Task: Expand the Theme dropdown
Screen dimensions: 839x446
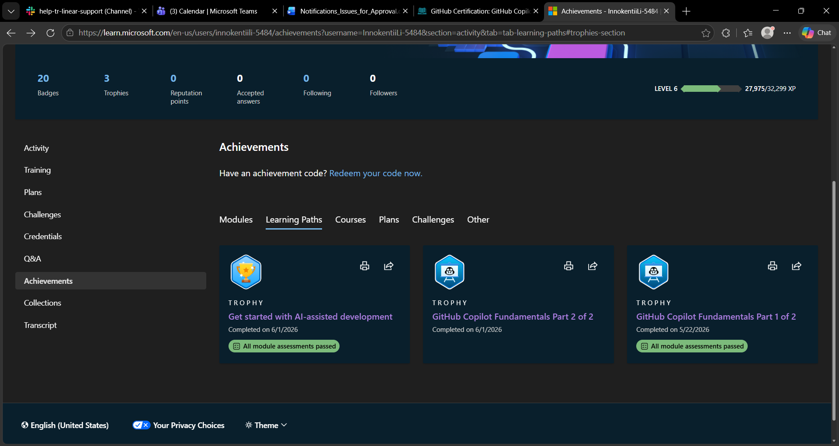Action: [x=266, y=425]
